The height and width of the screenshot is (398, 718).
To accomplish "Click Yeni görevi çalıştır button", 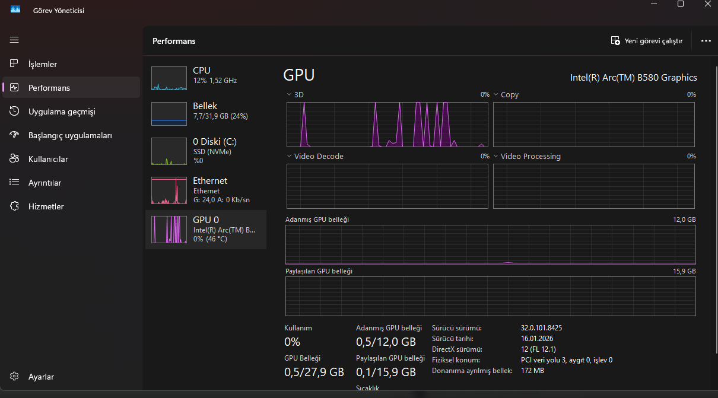I will point(647,41).
